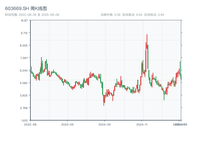
Task: Click the 7.397 y-axis label
Action: point(24,58)
